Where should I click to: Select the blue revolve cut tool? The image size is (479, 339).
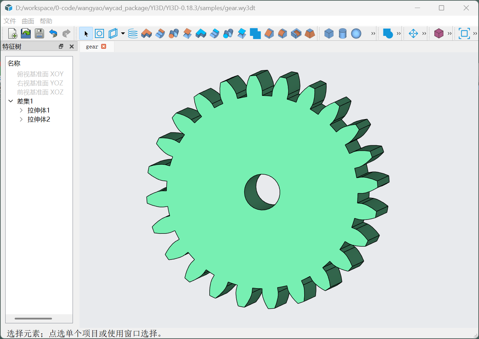[x=215, y=33]
